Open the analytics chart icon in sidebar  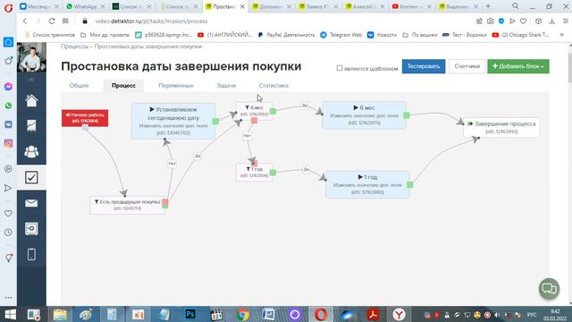[x=31, y=125]
